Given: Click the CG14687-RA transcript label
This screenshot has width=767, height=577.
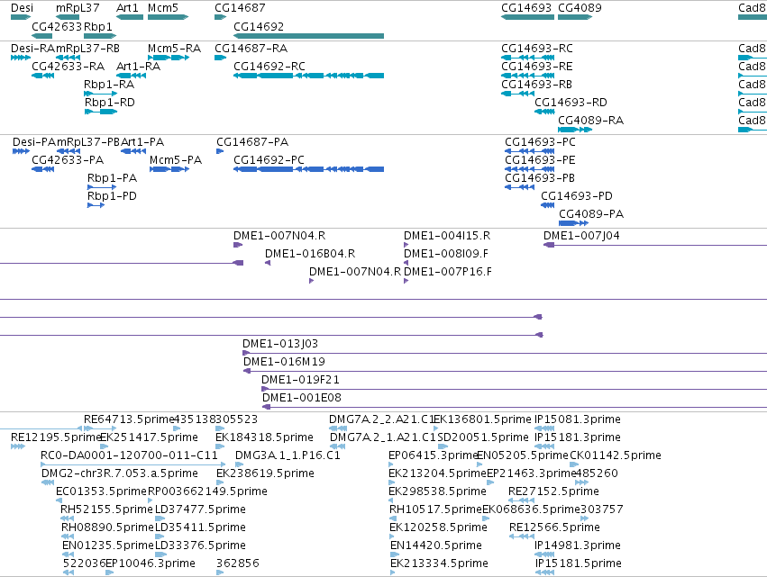Looking at the screenshot, I should [x=251, y=49].
